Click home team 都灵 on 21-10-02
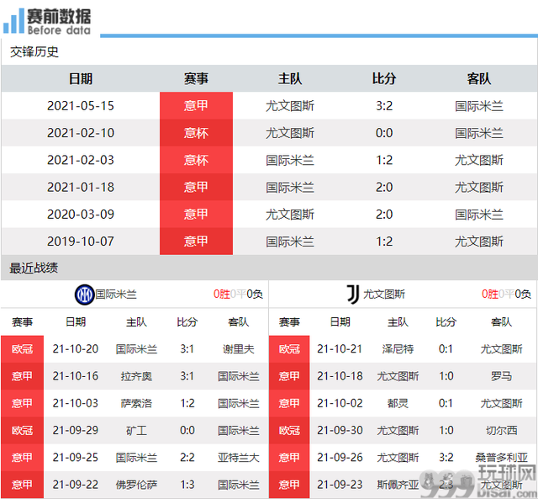Viewport: 538px width, 499px height. [x=398, y=404]
